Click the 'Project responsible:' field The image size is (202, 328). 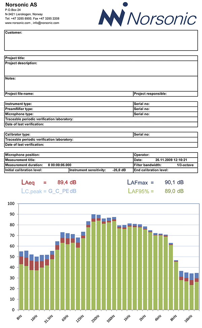click(x=166, y=94)
